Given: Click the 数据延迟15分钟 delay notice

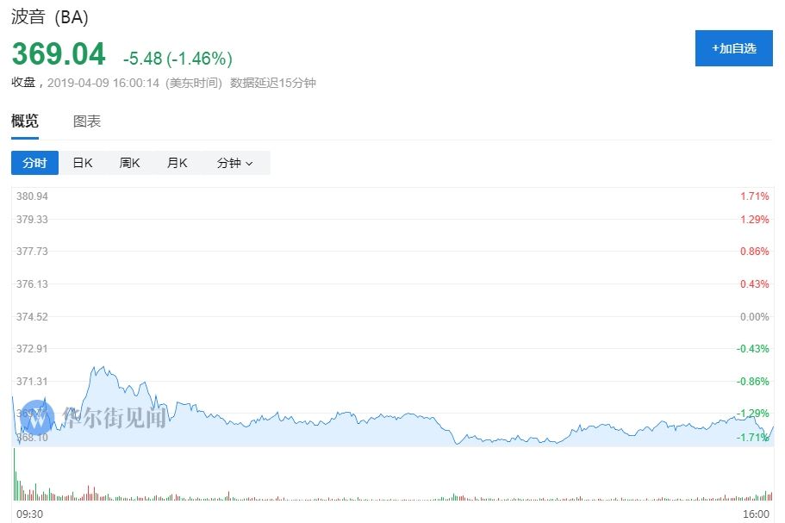Looking at the screenshot, I should coord(273,83).
